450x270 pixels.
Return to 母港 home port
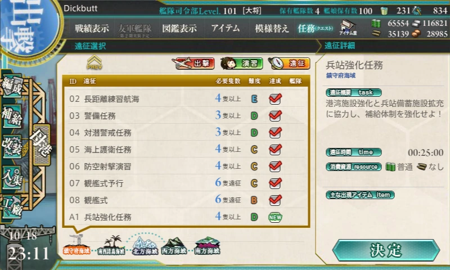42,145
